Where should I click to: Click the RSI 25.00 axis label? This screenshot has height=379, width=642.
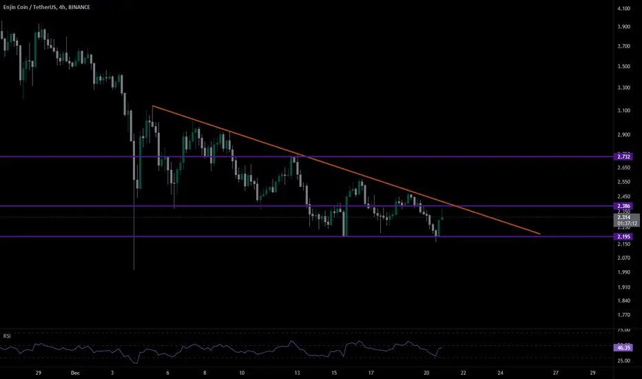623,360
